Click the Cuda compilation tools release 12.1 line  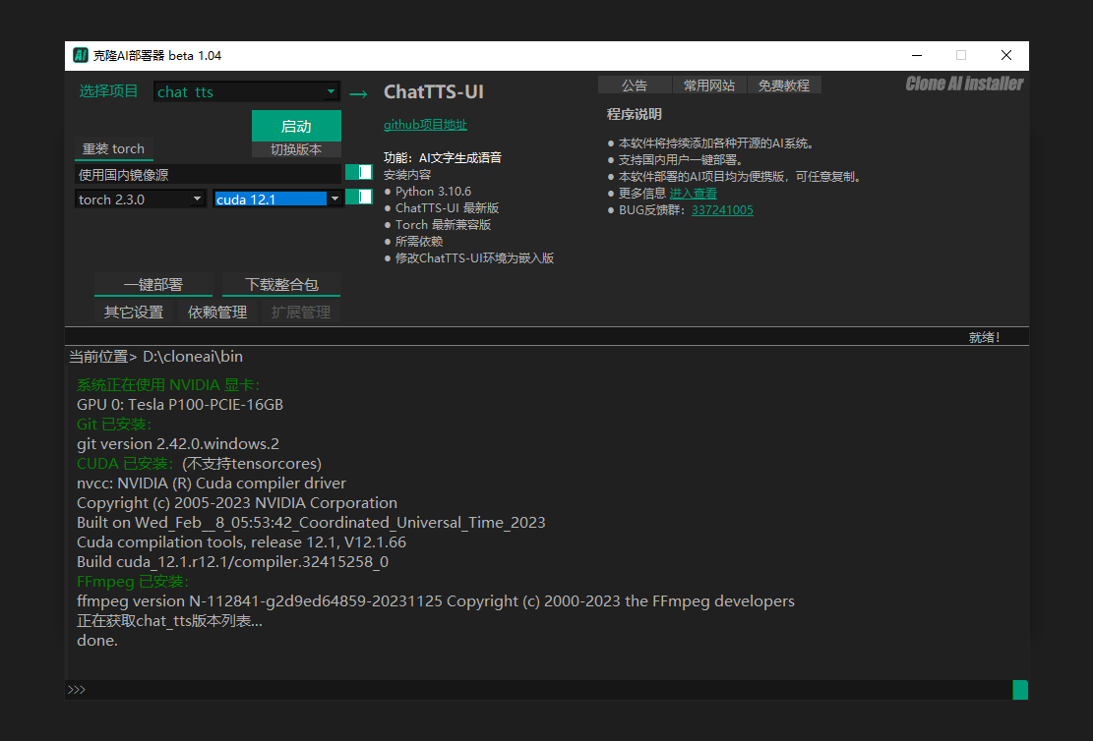[x=241, y=541]
